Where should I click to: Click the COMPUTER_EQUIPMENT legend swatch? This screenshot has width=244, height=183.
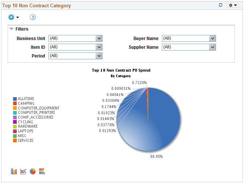[x=15, y=108]
